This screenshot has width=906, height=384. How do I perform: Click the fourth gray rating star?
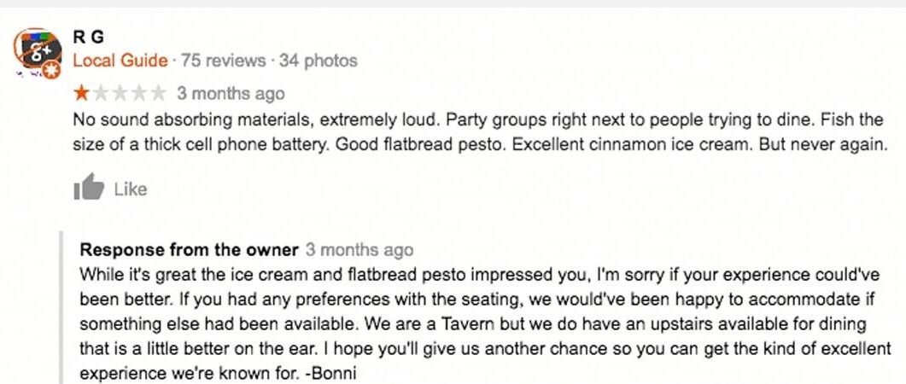pos(139,92)
